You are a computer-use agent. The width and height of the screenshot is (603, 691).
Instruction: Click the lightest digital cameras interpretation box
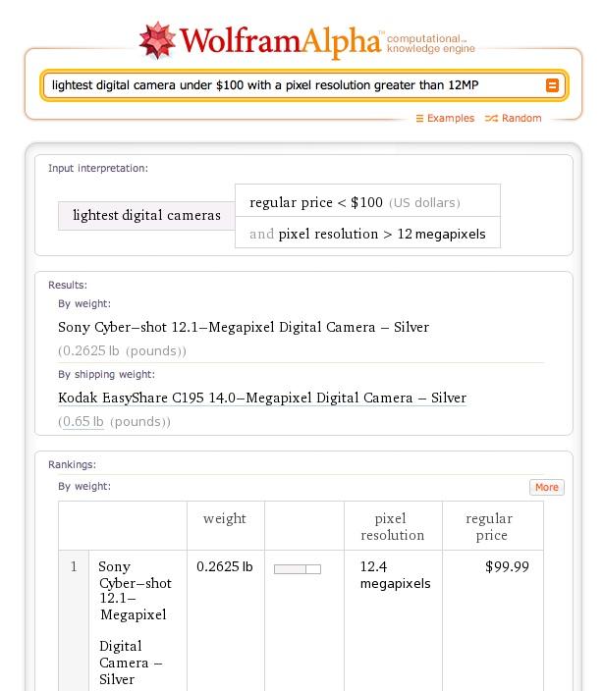(146, 216)
